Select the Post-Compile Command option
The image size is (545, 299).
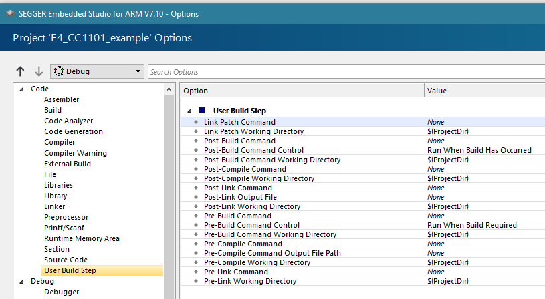pyautogui.click(x=245, y=170)
